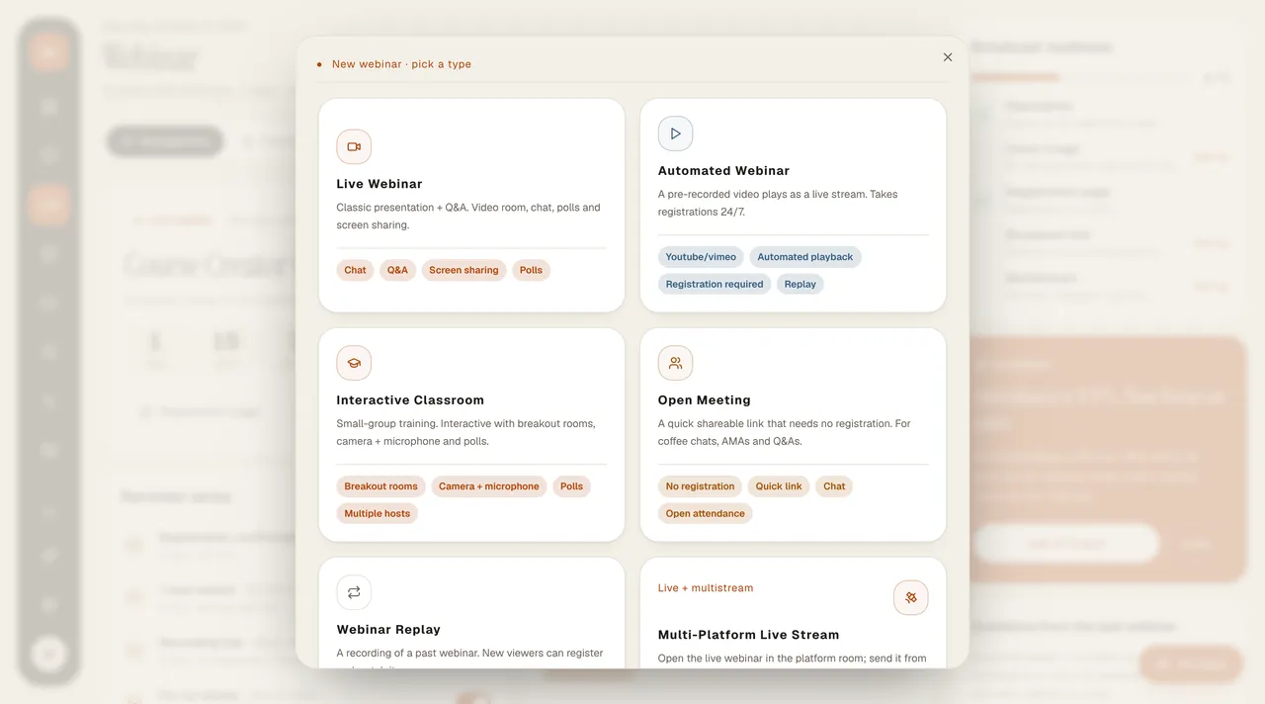Pick the Interactive Classroom card title
1265x704 pixels.
click(410, 400)
